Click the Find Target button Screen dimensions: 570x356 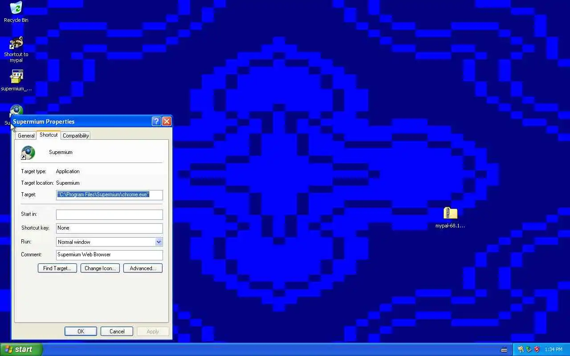[x=57, y=268]
